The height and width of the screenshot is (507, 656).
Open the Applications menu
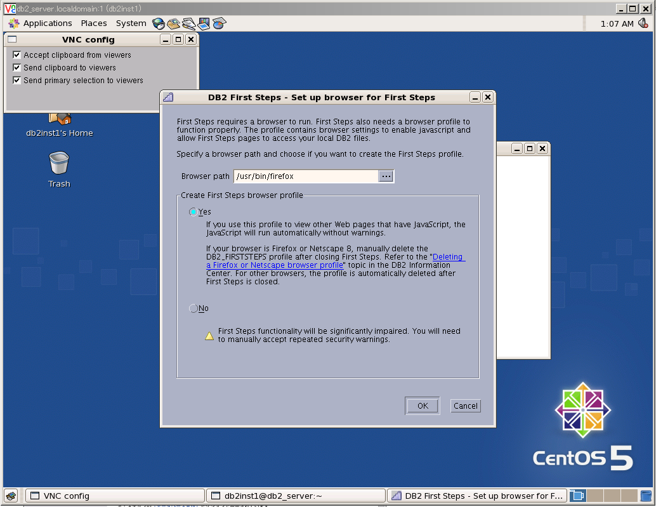[x=48, y=23]
